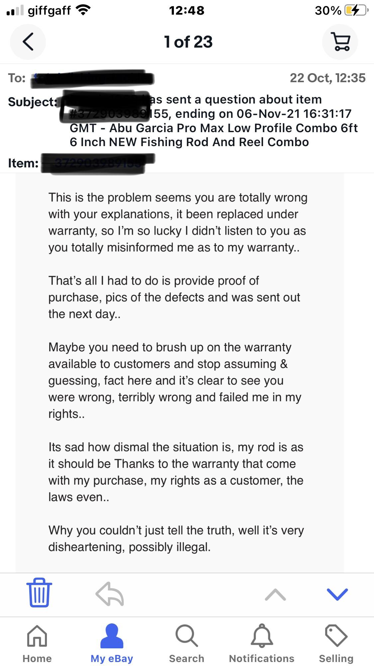Tap the redacted recipient in the To field
This screenshot has height=666, width=374.
(x=92, y=79)
